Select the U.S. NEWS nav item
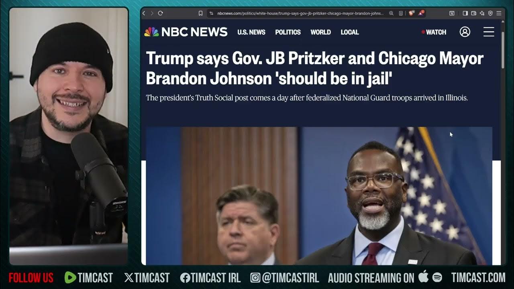This screenshot has width=514, height=289. (251, 32)
